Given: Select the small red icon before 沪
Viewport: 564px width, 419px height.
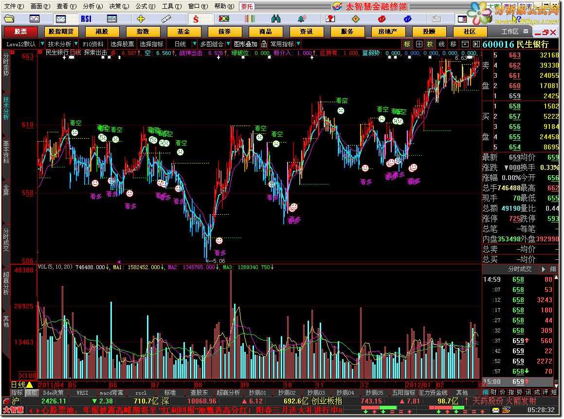Looking at the screenshot, I should pyautogui.click(x=6, y=401).
